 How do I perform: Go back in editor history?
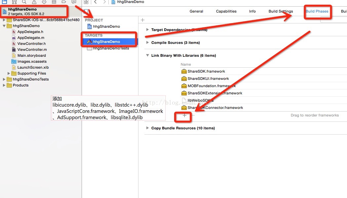pos(96,2)
